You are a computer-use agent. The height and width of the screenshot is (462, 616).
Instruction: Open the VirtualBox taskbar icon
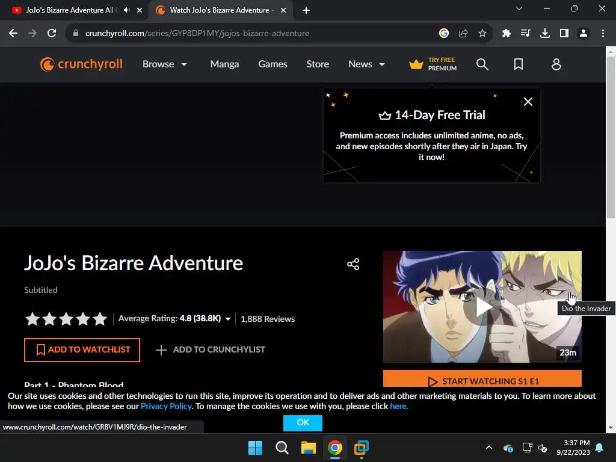tap(362, 448)
